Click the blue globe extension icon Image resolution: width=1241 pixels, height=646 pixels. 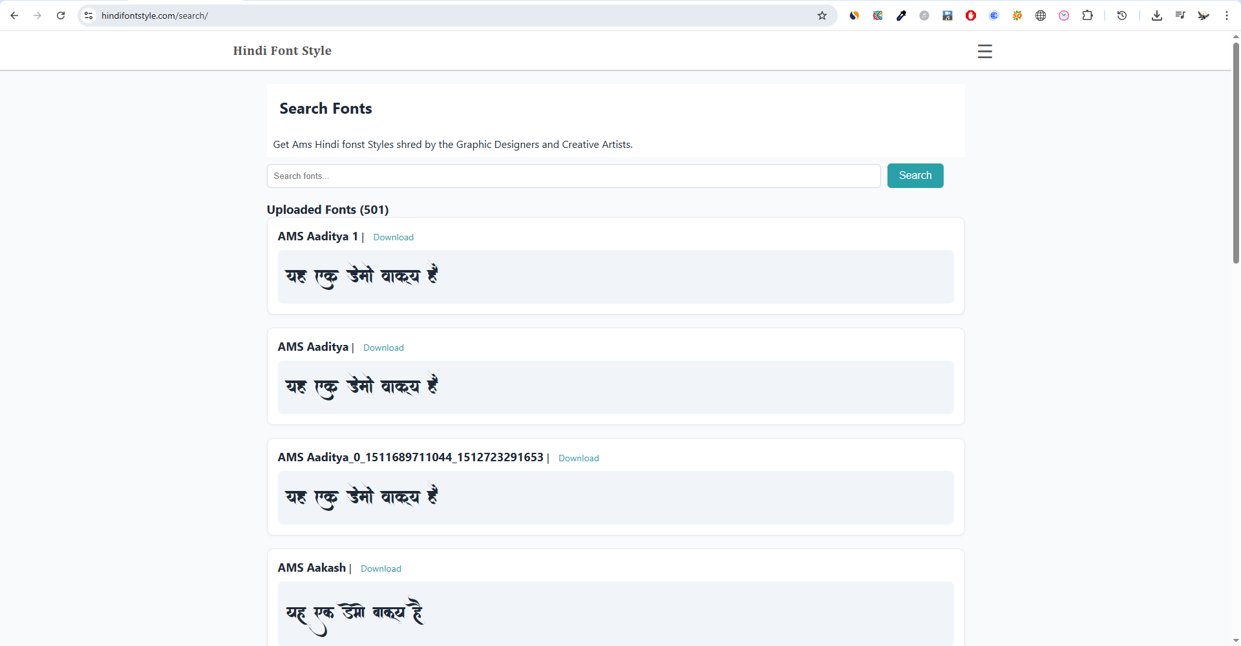(x=994, y=16)
